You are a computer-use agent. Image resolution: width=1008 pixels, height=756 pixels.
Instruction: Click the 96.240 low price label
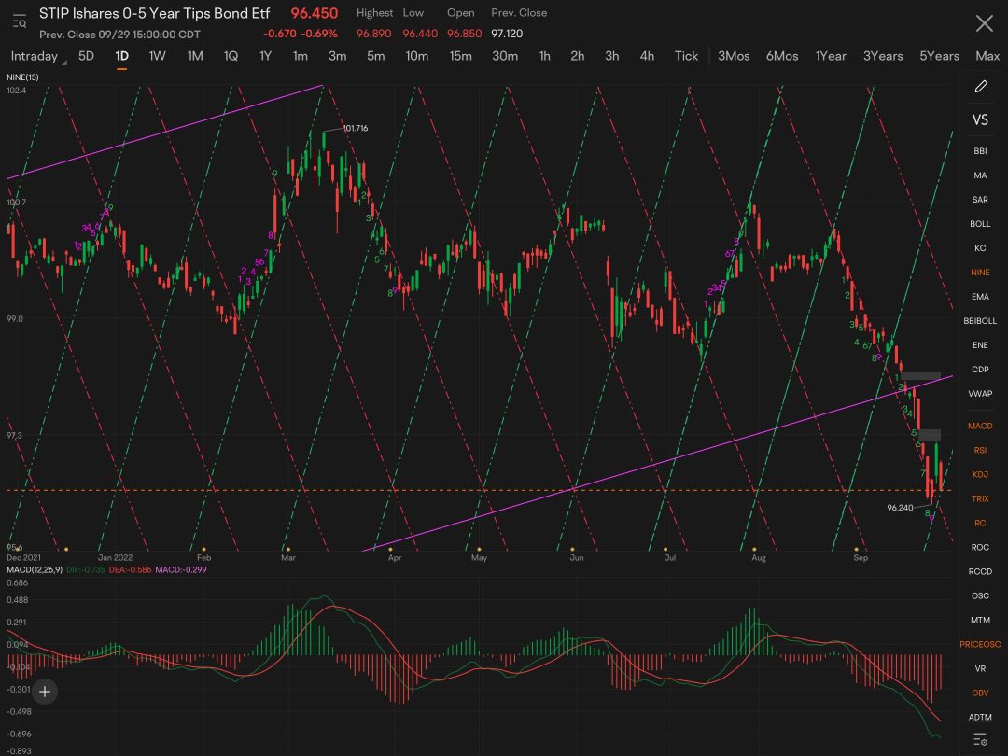click(x=900, y=507)
